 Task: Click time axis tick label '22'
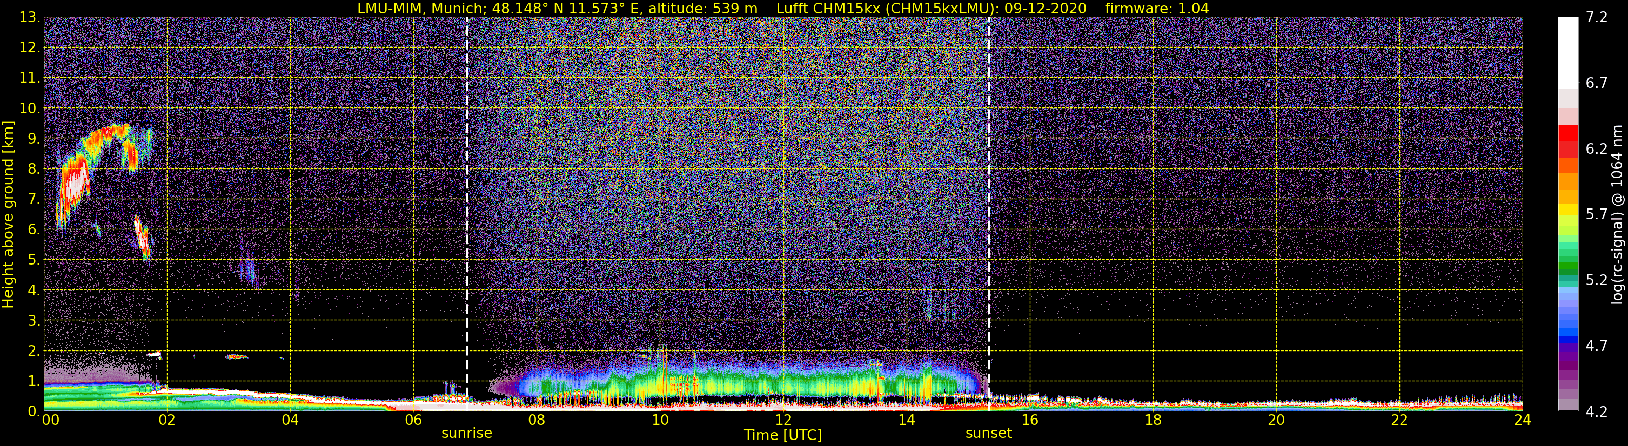(x=1399, y=420)
